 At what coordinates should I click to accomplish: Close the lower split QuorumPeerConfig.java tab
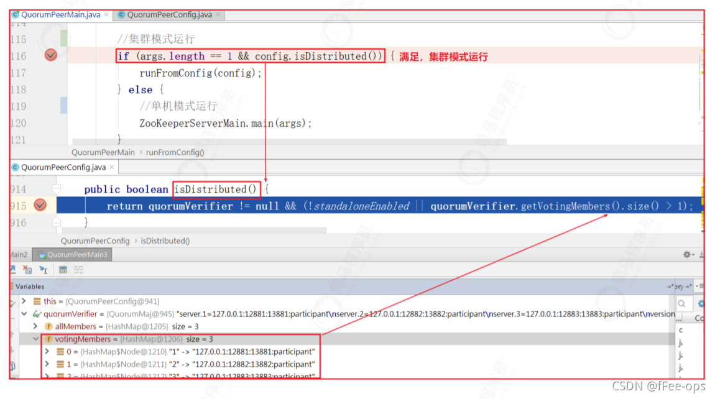112,167
